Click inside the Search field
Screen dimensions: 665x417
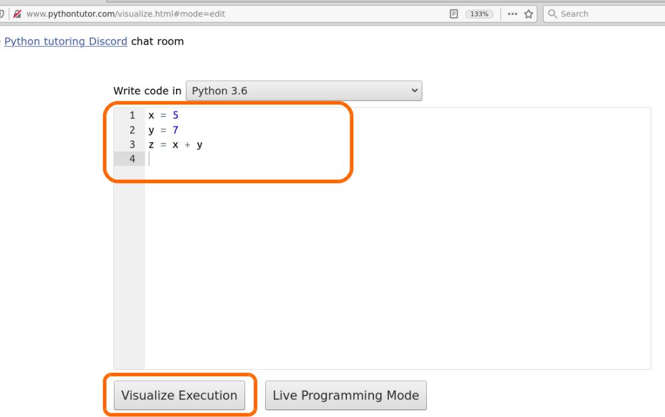click(597, 13)
